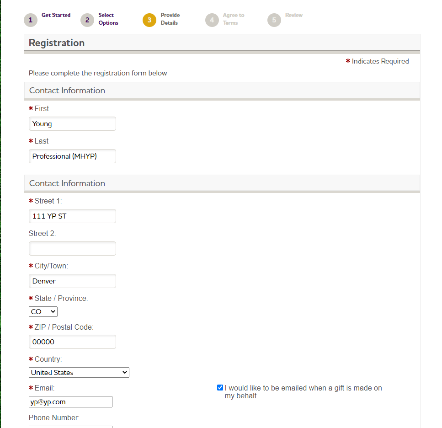Screen dimensions: 442x428
Task: Click the step 2 circle icon
Action: tap(87, 20)
